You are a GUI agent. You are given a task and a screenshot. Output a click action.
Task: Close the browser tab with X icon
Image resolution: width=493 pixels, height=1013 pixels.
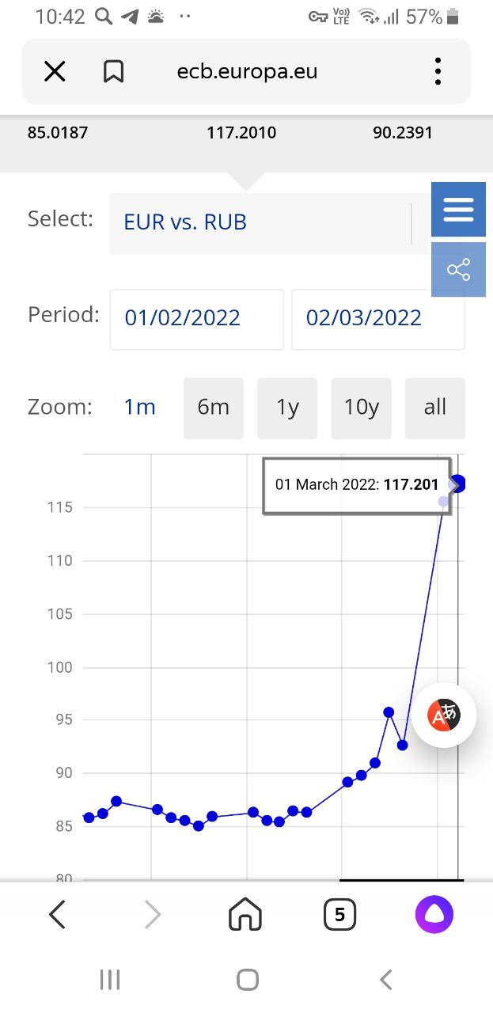point(55,72)
